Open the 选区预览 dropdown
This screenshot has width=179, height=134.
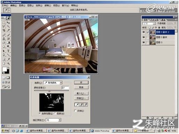(x=54, y=120)
